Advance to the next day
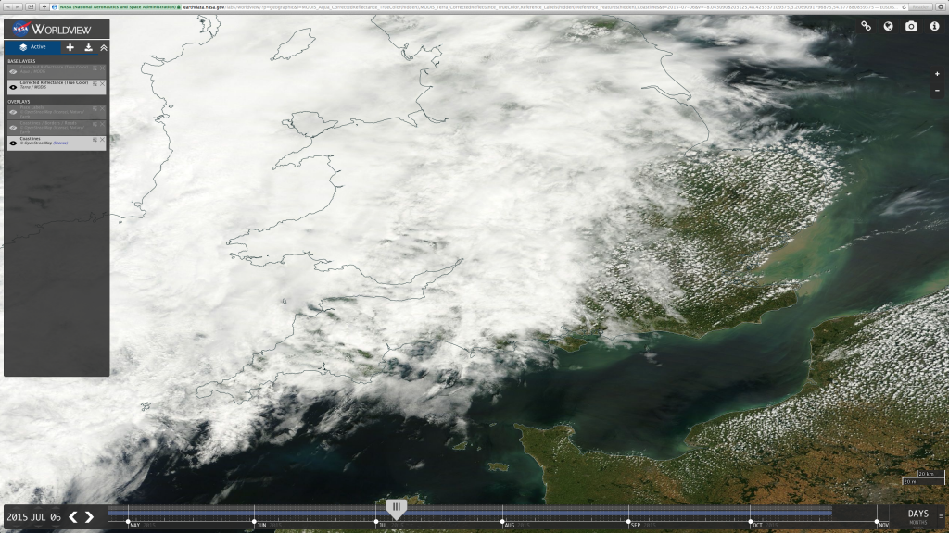 [x=90, y=516]
